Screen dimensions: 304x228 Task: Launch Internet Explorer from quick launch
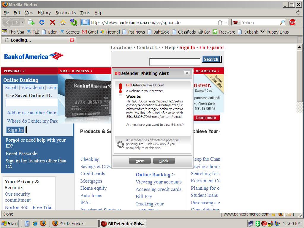pyautogui.click(x=35, y=224)
